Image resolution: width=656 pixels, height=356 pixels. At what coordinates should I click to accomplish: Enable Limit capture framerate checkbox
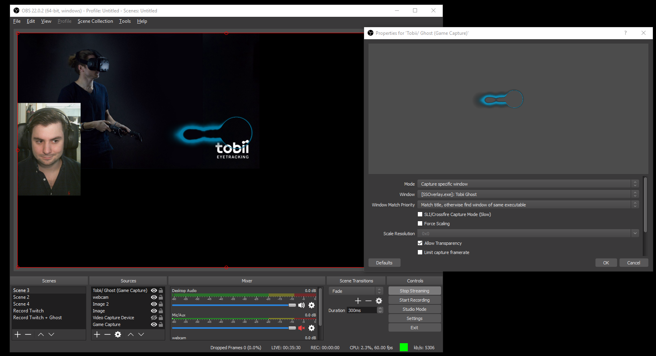(x=420, y=252)
